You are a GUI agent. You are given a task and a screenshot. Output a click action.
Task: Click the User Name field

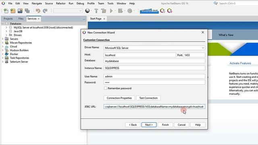[x=154, y=77]
